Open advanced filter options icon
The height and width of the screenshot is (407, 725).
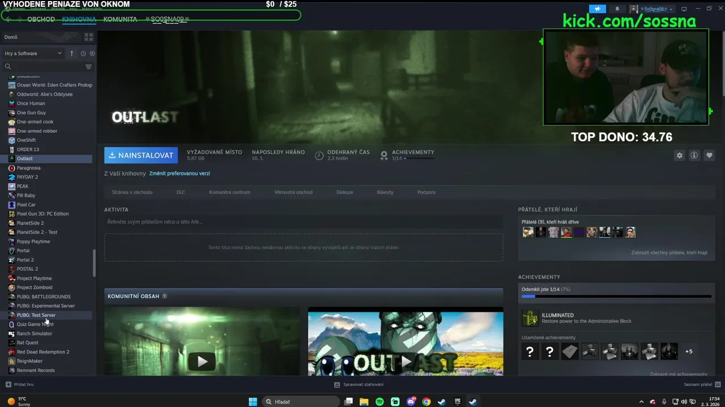88,67
